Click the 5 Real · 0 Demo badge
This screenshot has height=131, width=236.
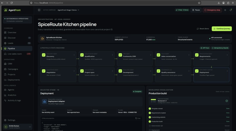(182, 10)
